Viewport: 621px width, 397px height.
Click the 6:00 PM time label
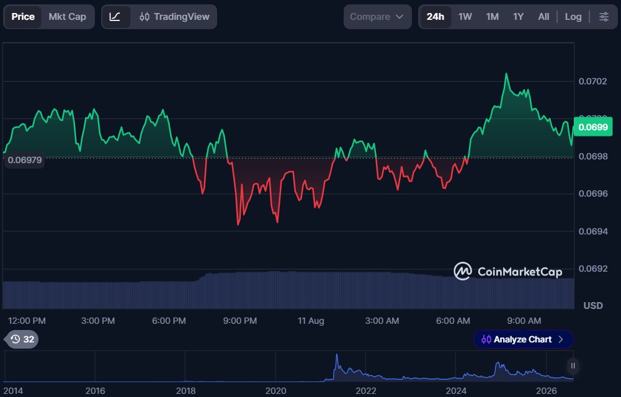click(169, 321)
